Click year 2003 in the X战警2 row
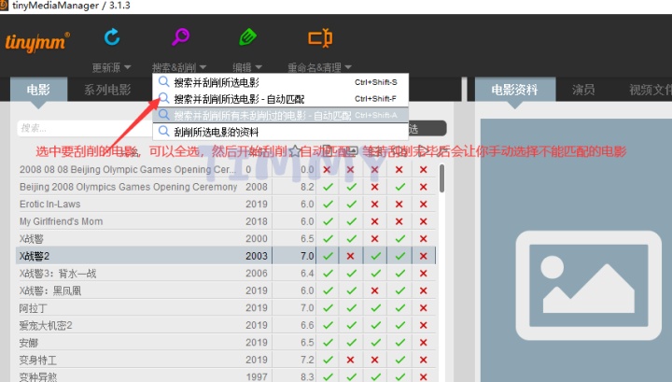This screenshot has width=672, height=382. [x=257, y=256]
